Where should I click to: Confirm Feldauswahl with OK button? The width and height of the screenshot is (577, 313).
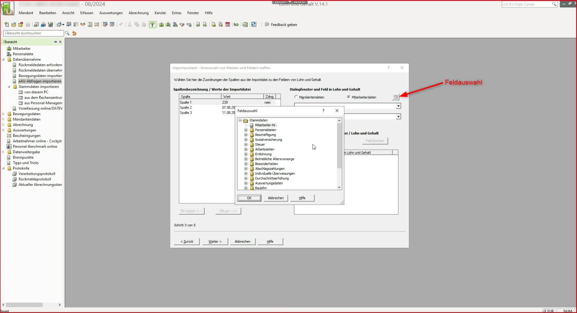coord(249,198)
